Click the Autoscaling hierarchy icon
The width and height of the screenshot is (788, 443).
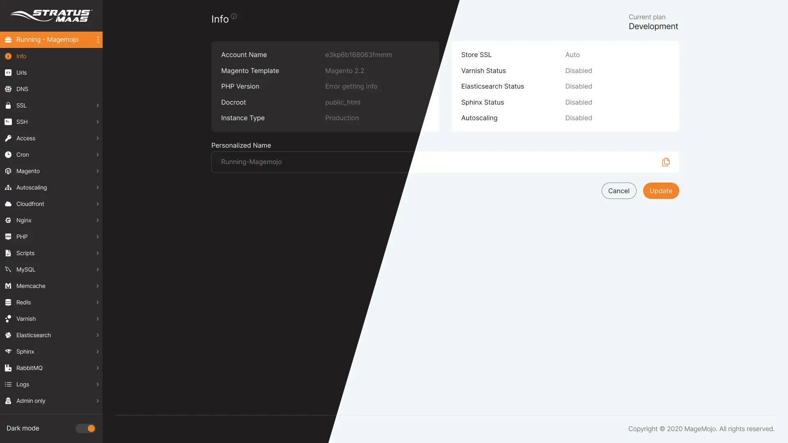pos(8,187)
